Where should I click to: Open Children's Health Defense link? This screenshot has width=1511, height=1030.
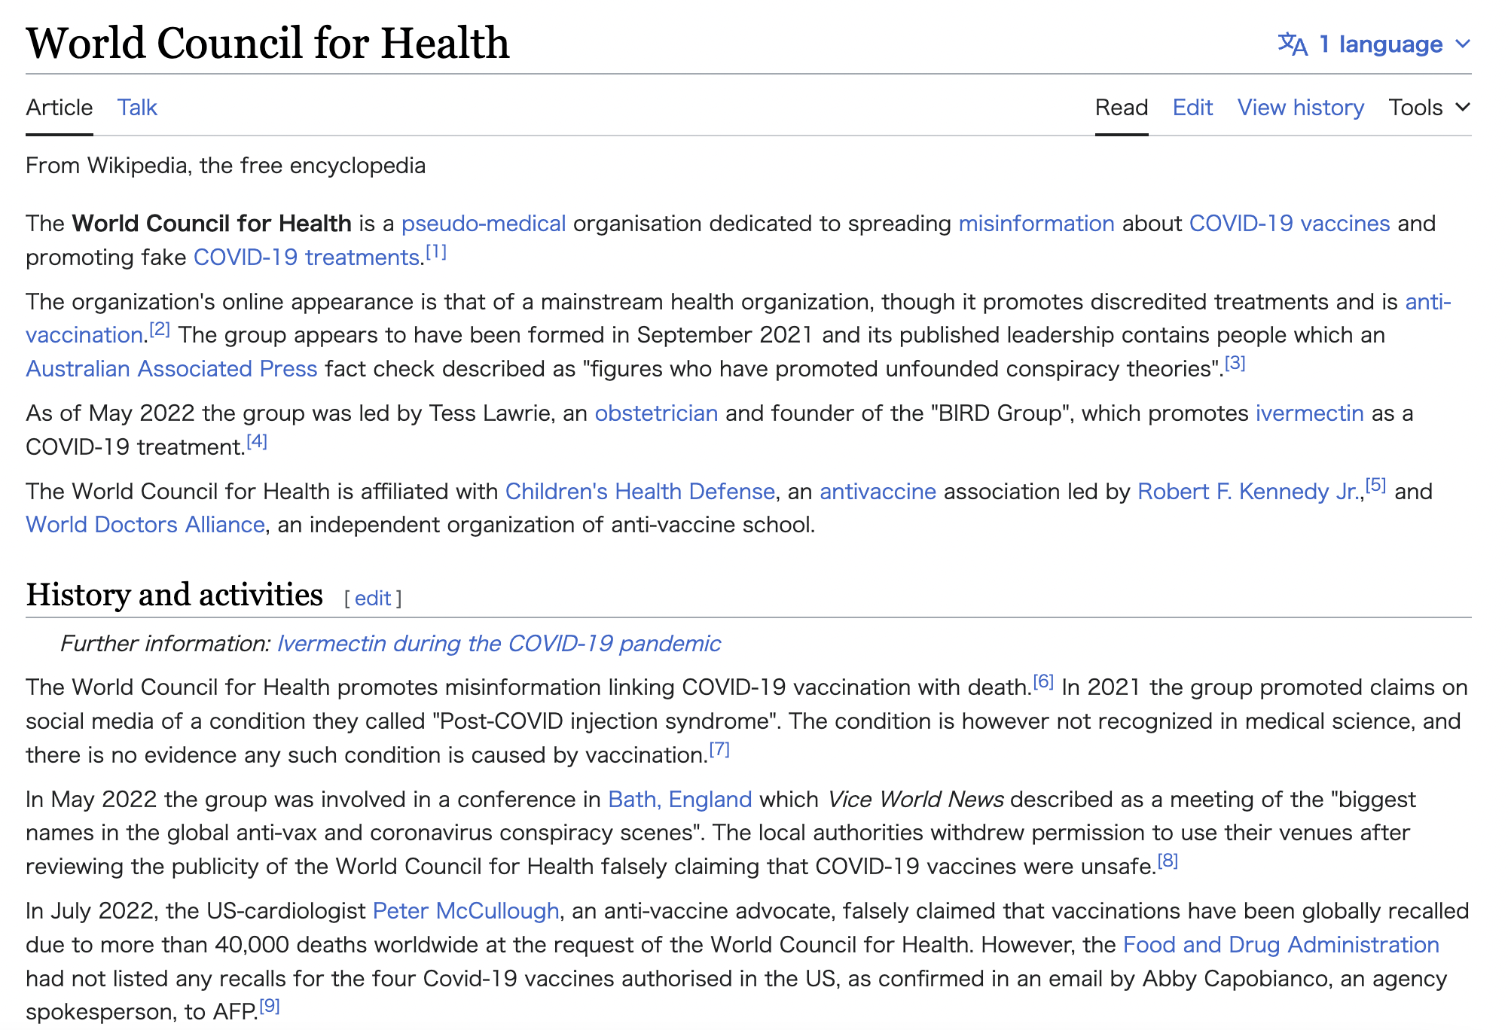tap(640, 492)
